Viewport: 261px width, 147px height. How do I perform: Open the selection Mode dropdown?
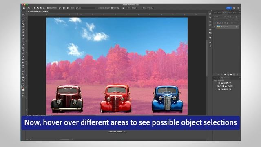coord(86,8)
